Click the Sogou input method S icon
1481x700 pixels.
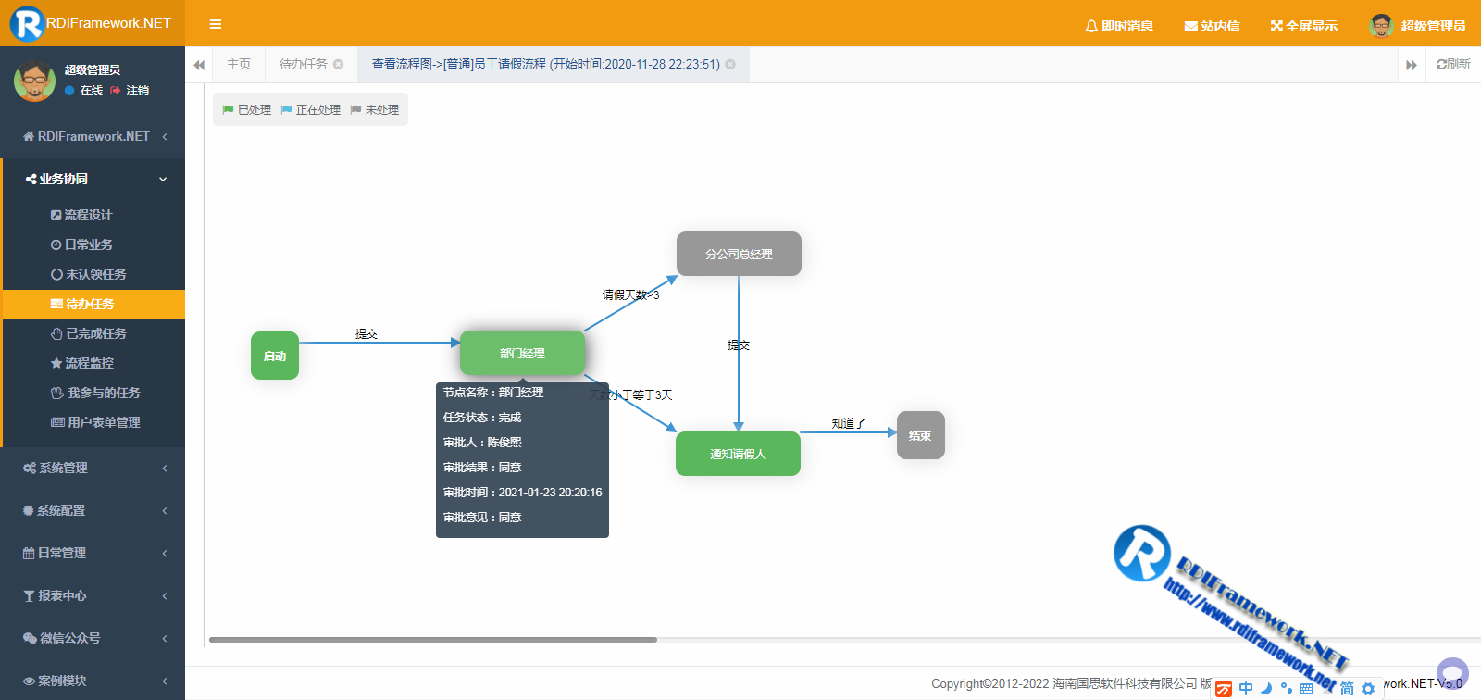click(1224, 688)
